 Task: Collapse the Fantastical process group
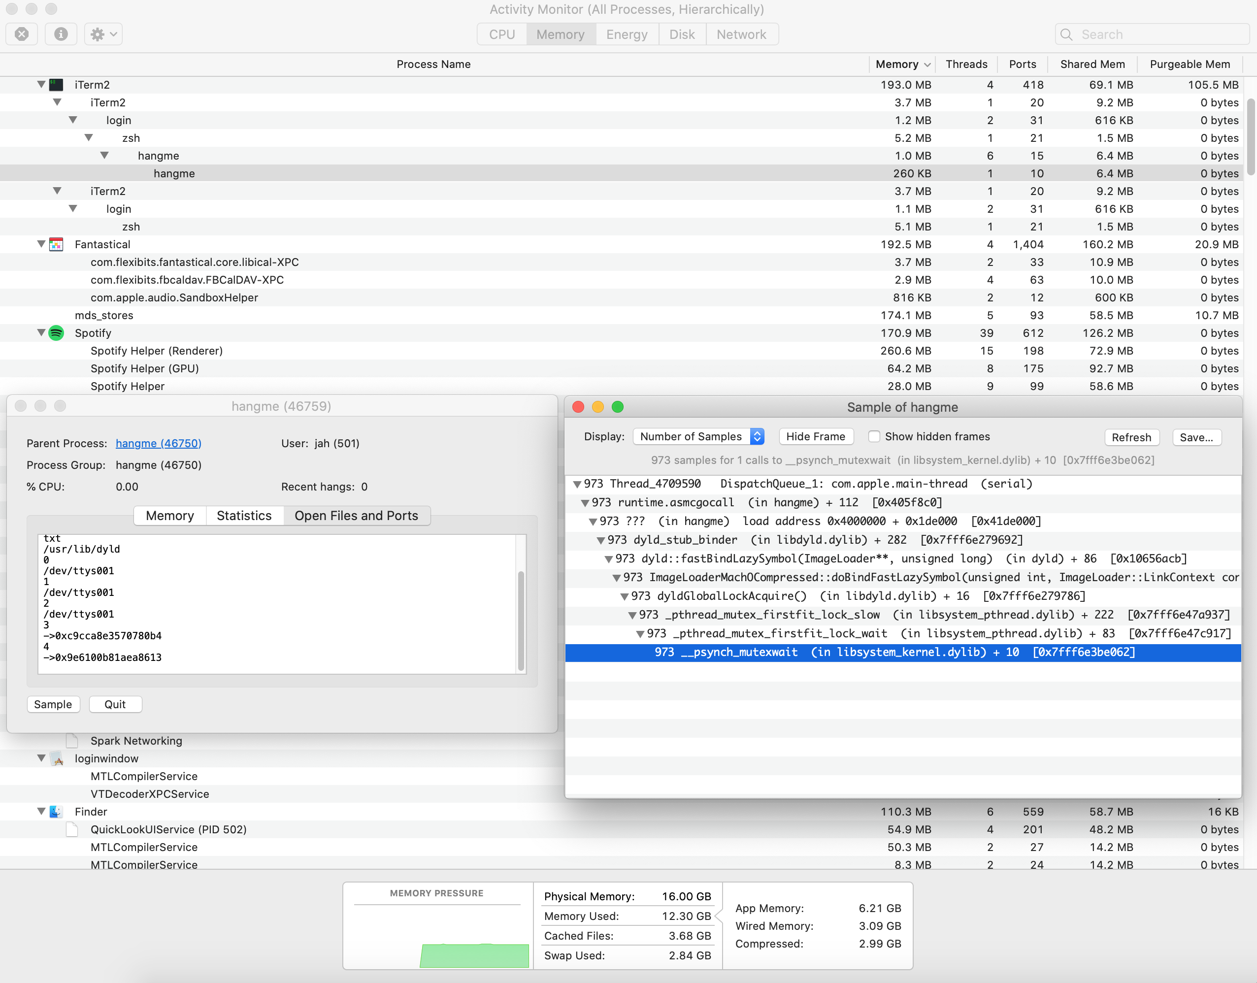(x=41, y=244)
